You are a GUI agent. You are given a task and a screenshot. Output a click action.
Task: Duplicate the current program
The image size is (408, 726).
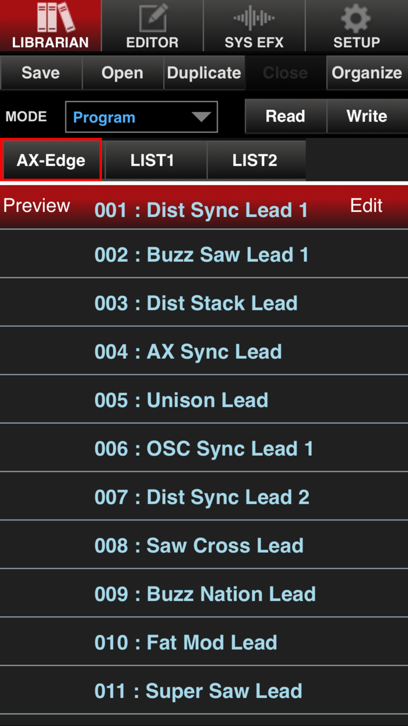(x=204, y=72)
